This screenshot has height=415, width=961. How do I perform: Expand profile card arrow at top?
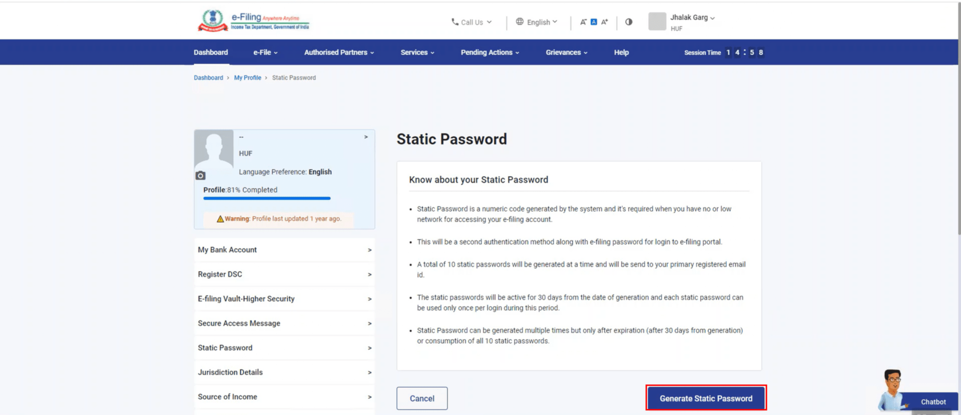click(x=366, y=137)
